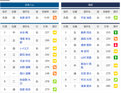Open player link 西川 遥輝
Image resolution: width=121 pixels, height=93 pixels.
pyautogui.click(x=25, y=74)
